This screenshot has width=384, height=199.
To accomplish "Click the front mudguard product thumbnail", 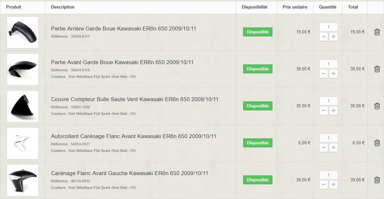I will [23, 69].
